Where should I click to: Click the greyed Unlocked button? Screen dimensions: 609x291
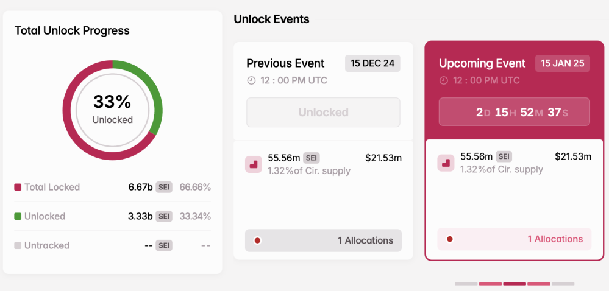tap(323, 113)
